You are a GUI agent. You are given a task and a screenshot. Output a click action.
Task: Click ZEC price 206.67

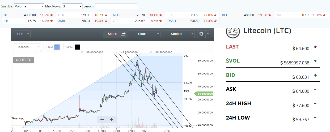coord(140,21)
